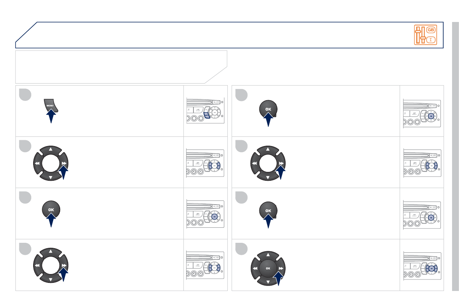Click the OK button in third right step

tap(268, 211)
